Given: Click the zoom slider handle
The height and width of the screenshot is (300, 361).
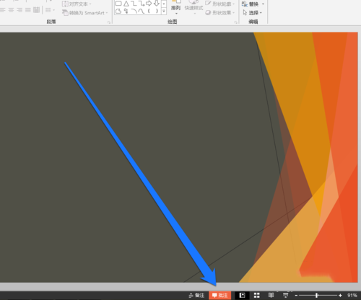Looking at the screenshot, I should click(317, 296).
